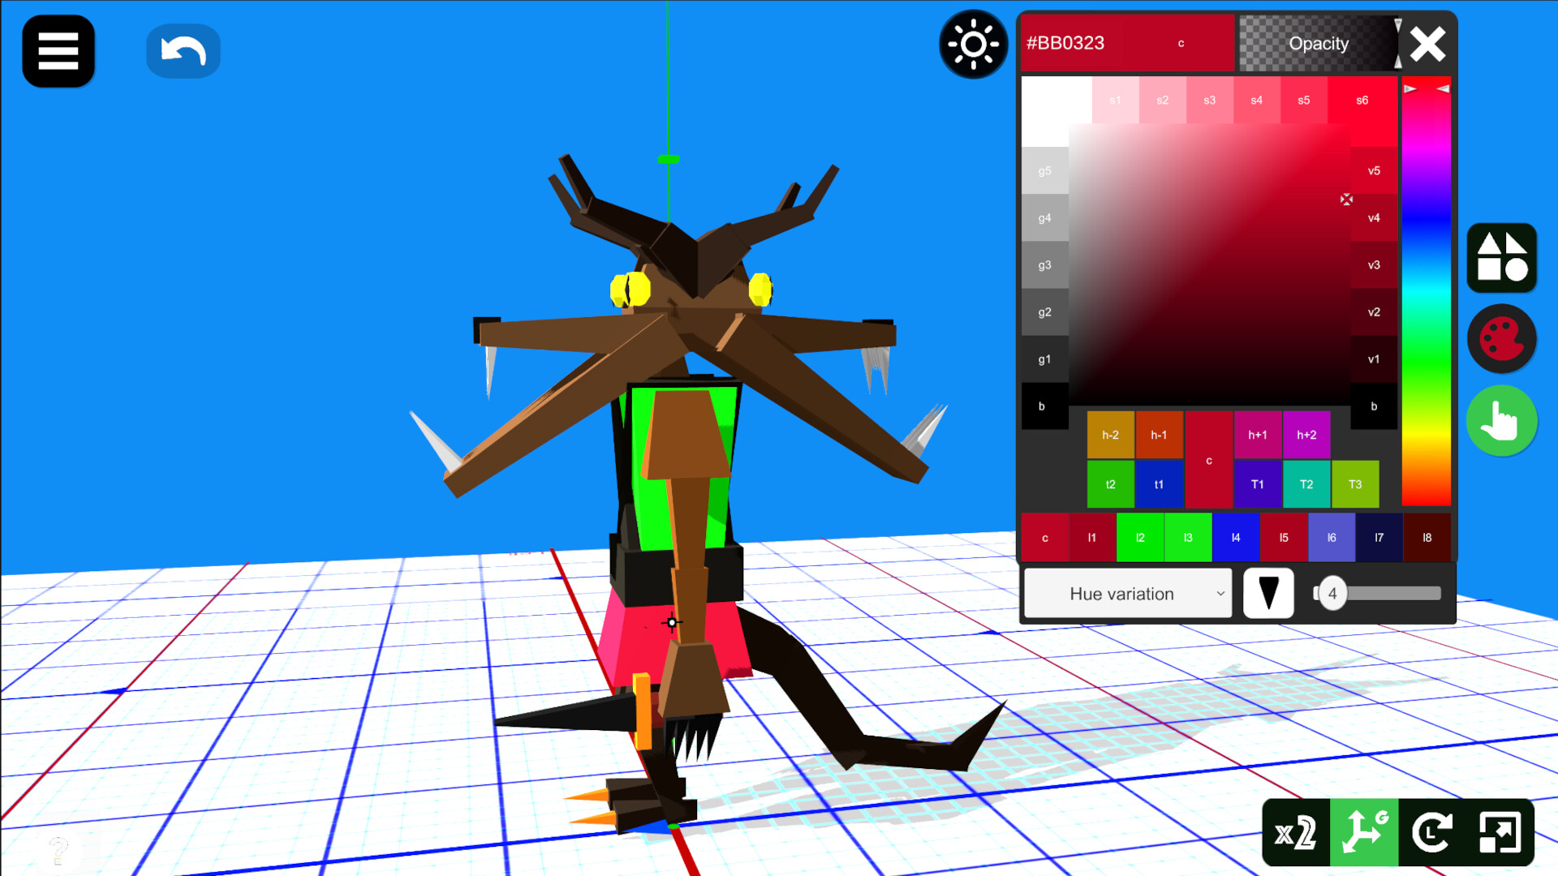The height and width of the screenshot is (876, 1558).
Task: Switch to the Opacity tab
Action: 1319,44
